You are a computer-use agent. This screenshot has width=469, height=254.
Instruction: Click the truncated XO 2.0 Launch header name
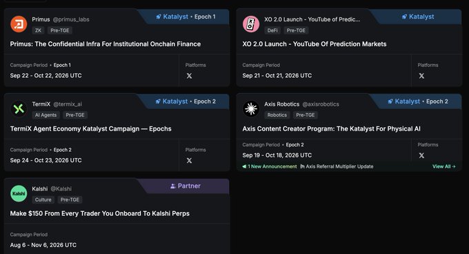click(312, 19)
